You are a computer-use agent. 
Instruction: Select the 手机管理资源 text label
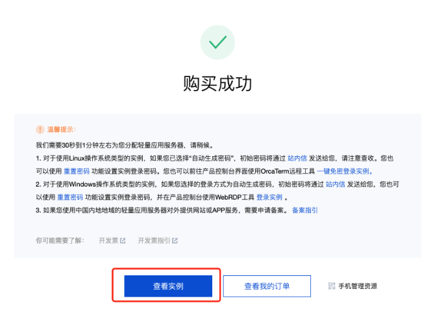(358, 286)
